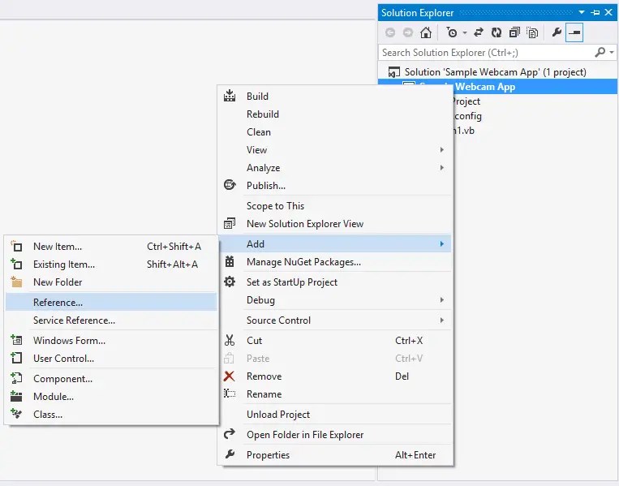
Task: Open the Pending Changes Filter dropdown arrow
Action: click(x=465, y=32)
